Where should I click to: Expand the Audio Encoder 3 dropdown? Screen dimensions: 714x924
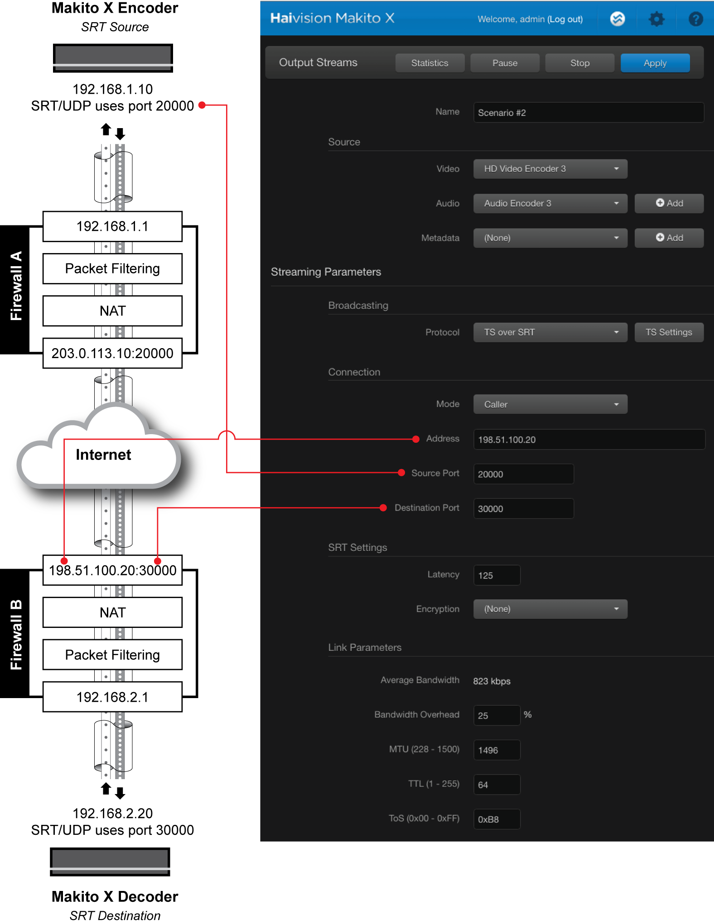(550, 204)
